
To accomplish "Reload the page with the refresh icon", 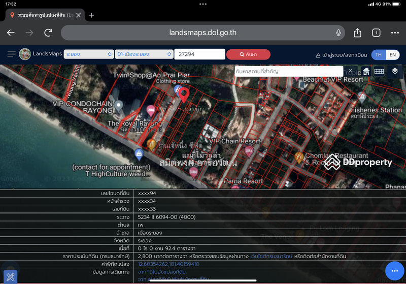I will tap(48, 33).
